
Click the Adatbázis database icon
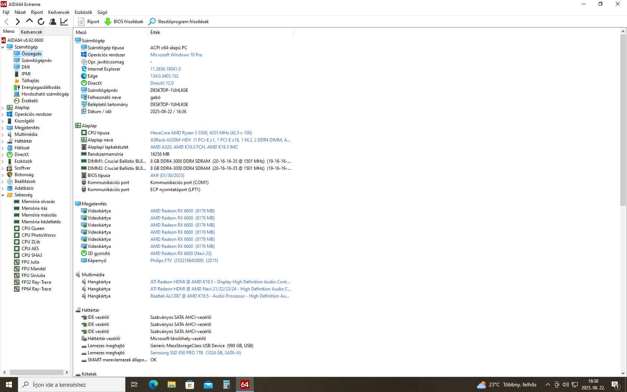pos(10,188)
